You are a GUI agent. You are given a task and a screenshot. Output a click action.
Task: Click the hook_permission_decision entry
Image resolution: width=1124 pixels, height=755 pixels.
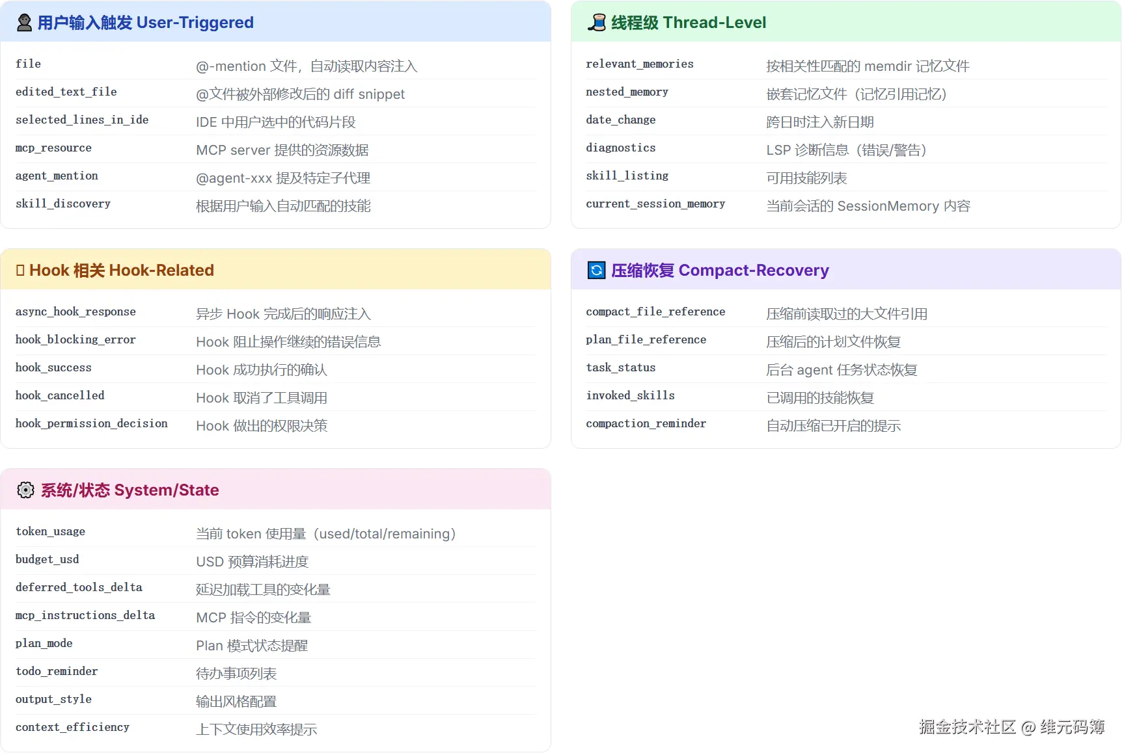click(92, 424)
